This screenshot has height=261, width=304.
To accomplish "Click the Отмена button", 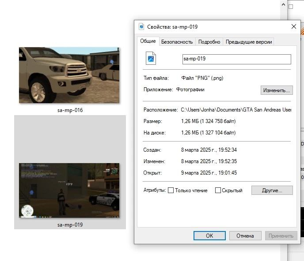I will click(x=245, y=236).
